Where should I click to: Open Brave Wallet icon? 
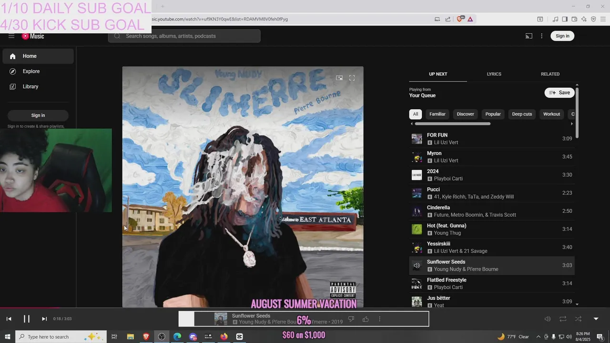(x=574, y=19)
